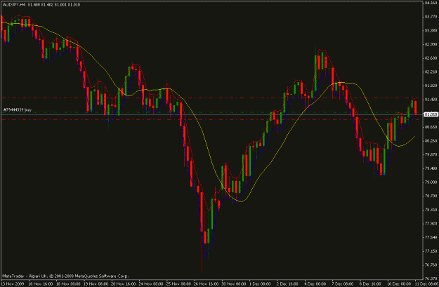
Task: Click the 81.430 price axis label
Action: point(431,100)
